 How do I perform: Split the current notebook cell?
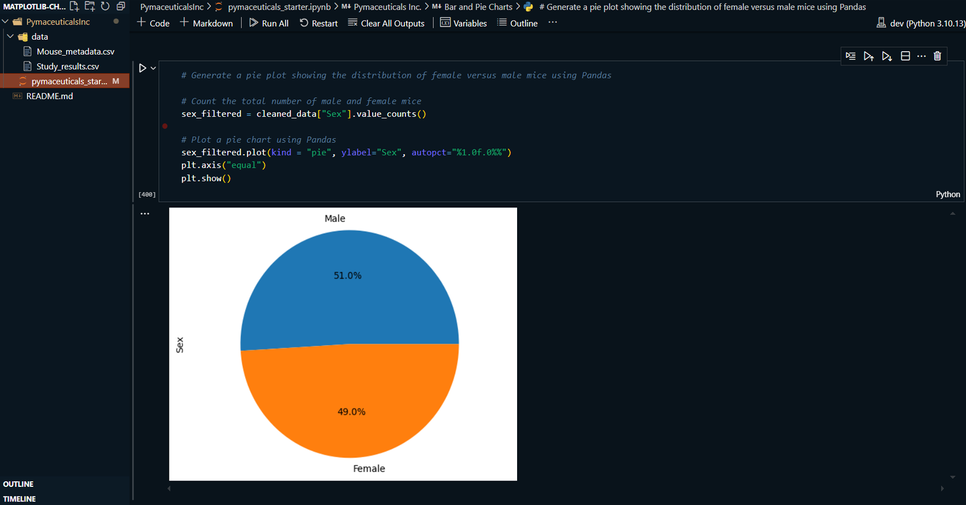point(905,56)
